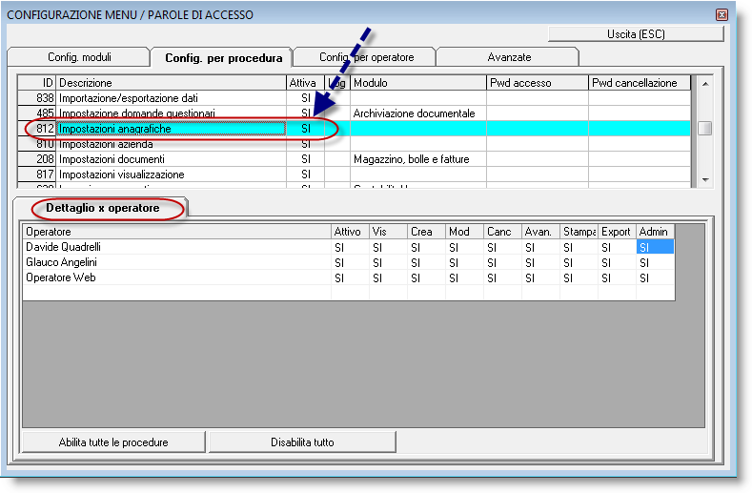Click the Uscita (ESC) button
752x493 pixels.
(x=636, y=34)
